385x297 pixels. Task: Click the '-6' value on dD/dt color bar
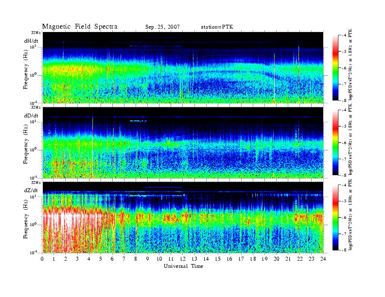345,143
